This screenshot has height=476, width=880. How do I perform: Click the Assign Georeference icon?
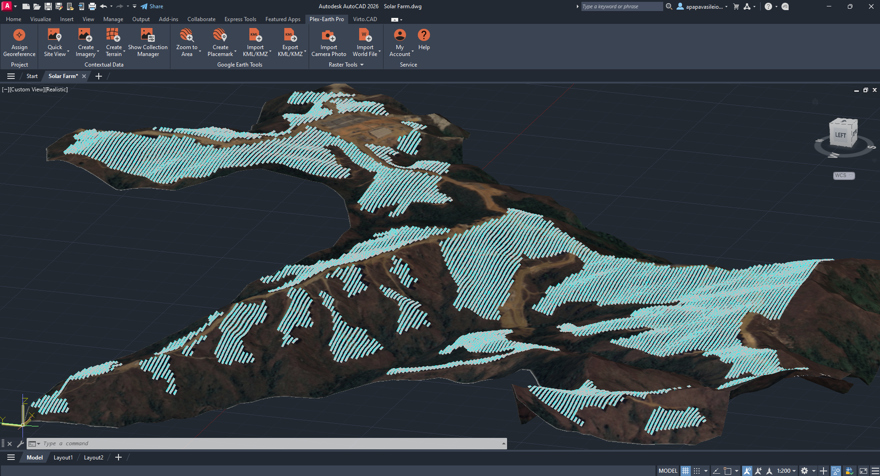click(19, 36)
